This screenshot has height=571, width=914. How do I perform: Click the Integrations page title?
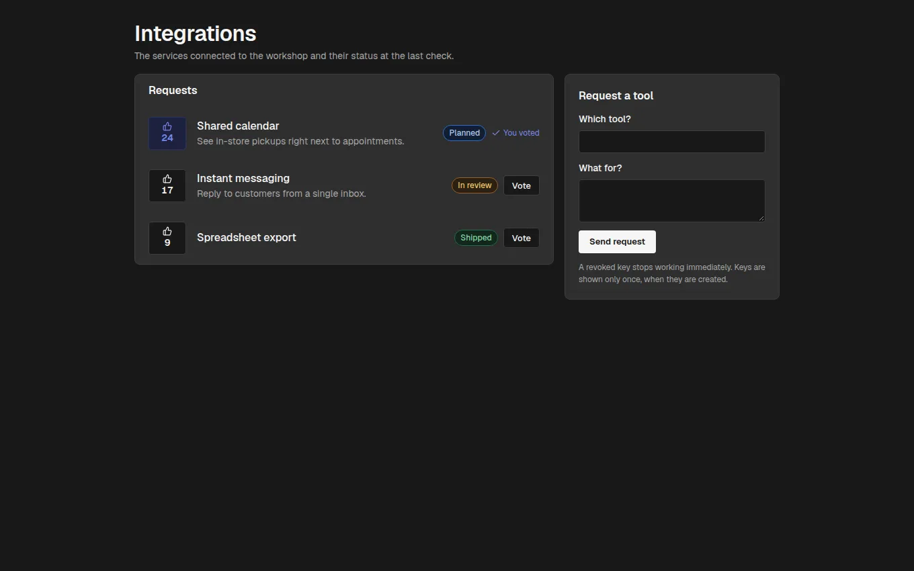click(x=196, y=34)
